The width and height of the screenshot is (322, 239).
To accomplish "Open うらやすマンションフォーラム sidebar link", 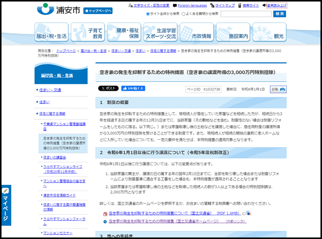I will click(64, 221).
